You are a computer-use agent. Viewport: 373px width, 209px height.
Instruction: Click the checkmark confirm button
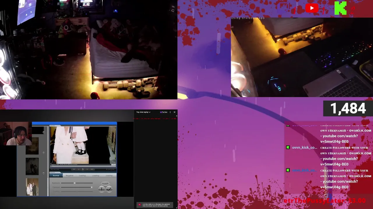(x=109, y=189)
